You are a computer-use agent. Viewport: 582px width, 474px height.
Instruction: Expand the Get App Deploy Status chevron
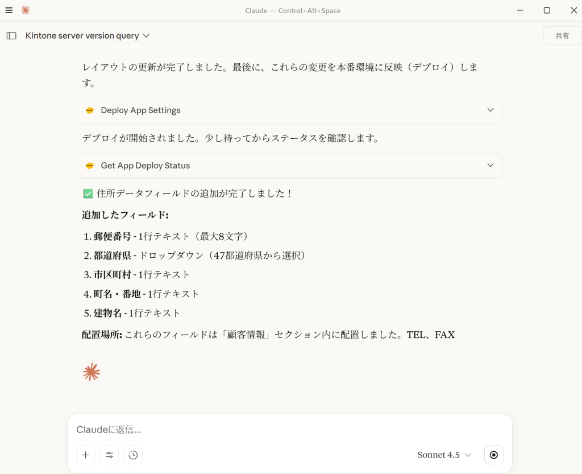(x=490, y=166)
